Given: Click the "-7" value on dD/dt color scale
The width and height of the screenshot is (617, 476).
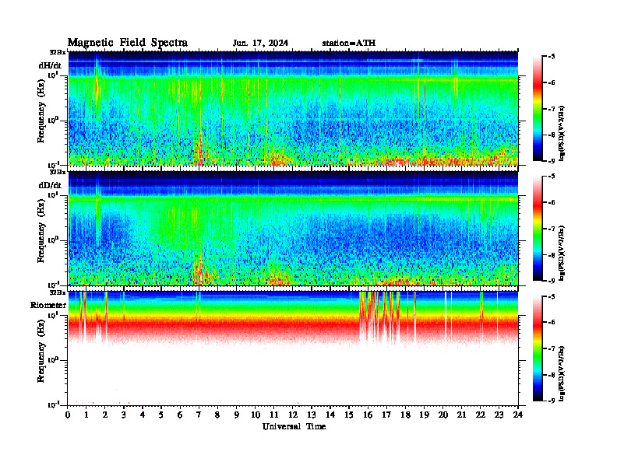Looking at the screenshot, I should (x=552, y=229).
